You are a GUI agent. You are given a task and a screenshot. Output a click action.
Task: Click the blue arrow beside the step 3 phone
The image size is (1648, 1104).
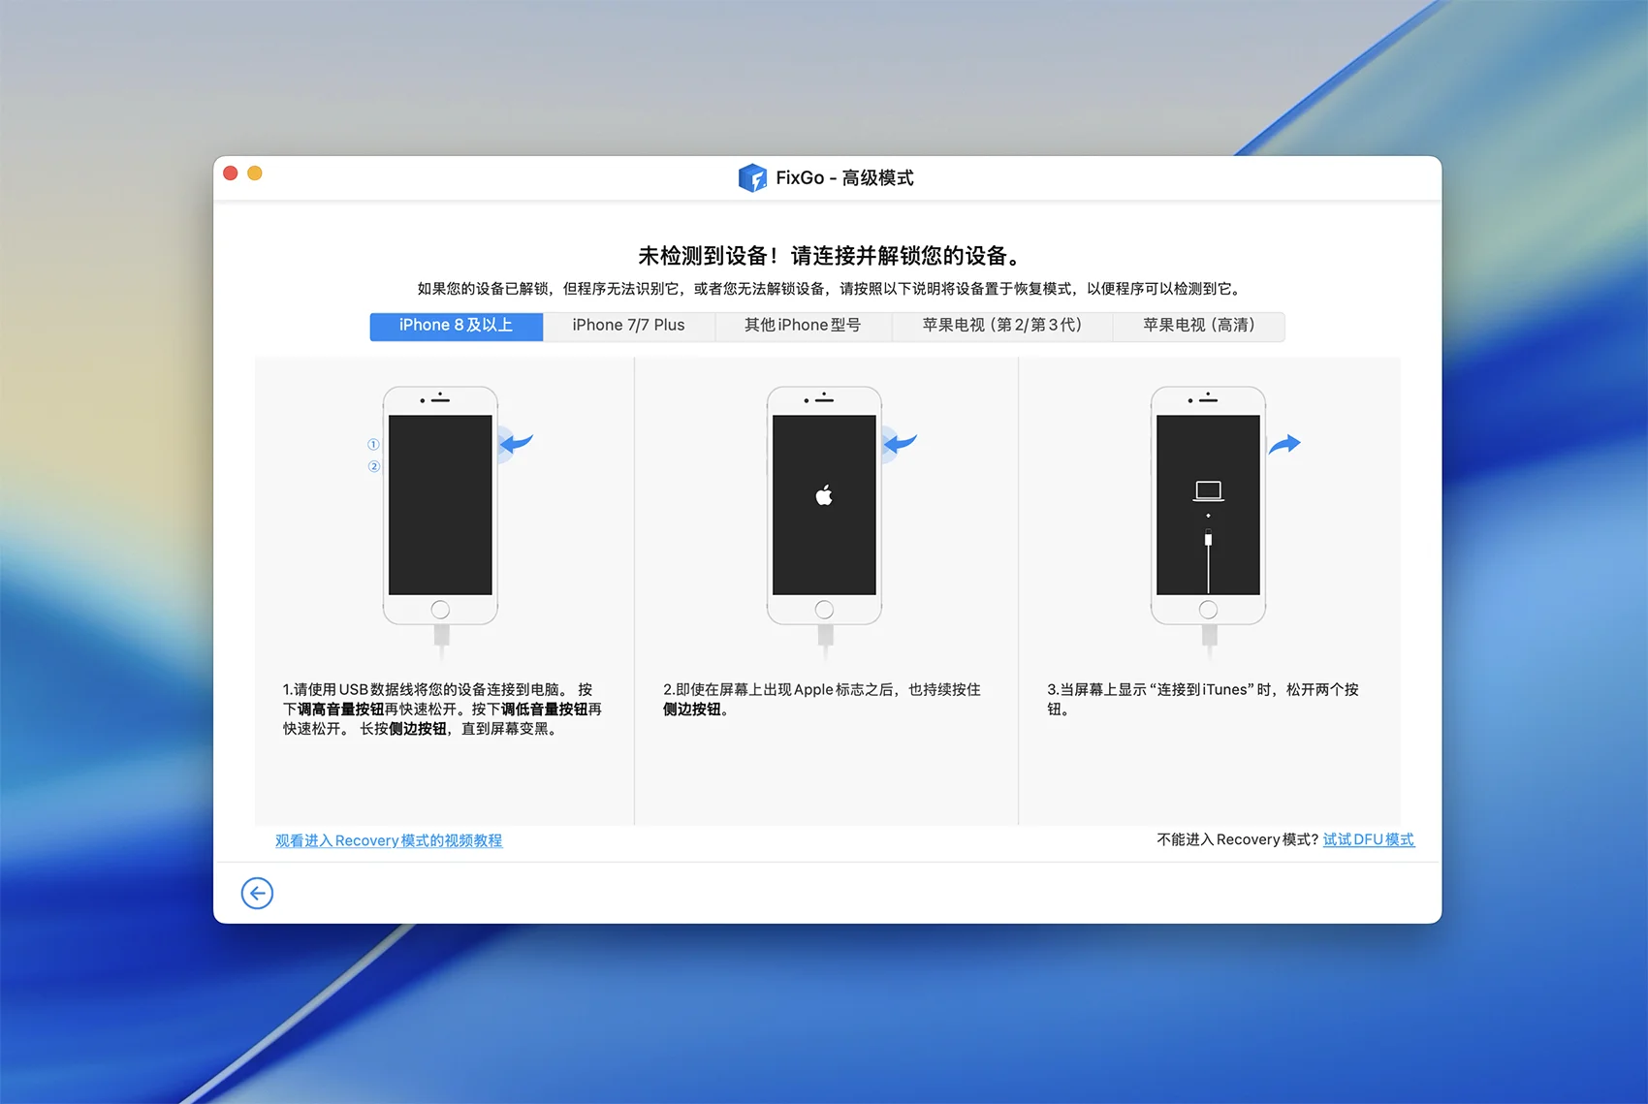1284,444
